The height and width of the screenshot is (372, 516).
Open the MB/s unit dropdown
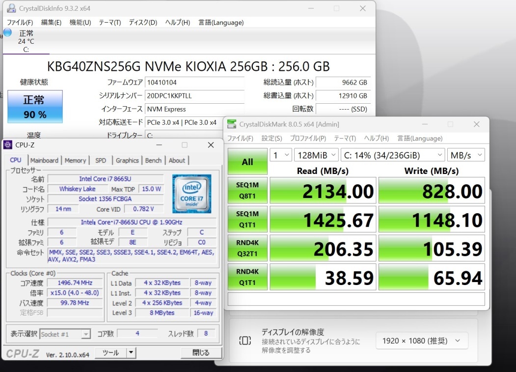click(x=466, y=155)
